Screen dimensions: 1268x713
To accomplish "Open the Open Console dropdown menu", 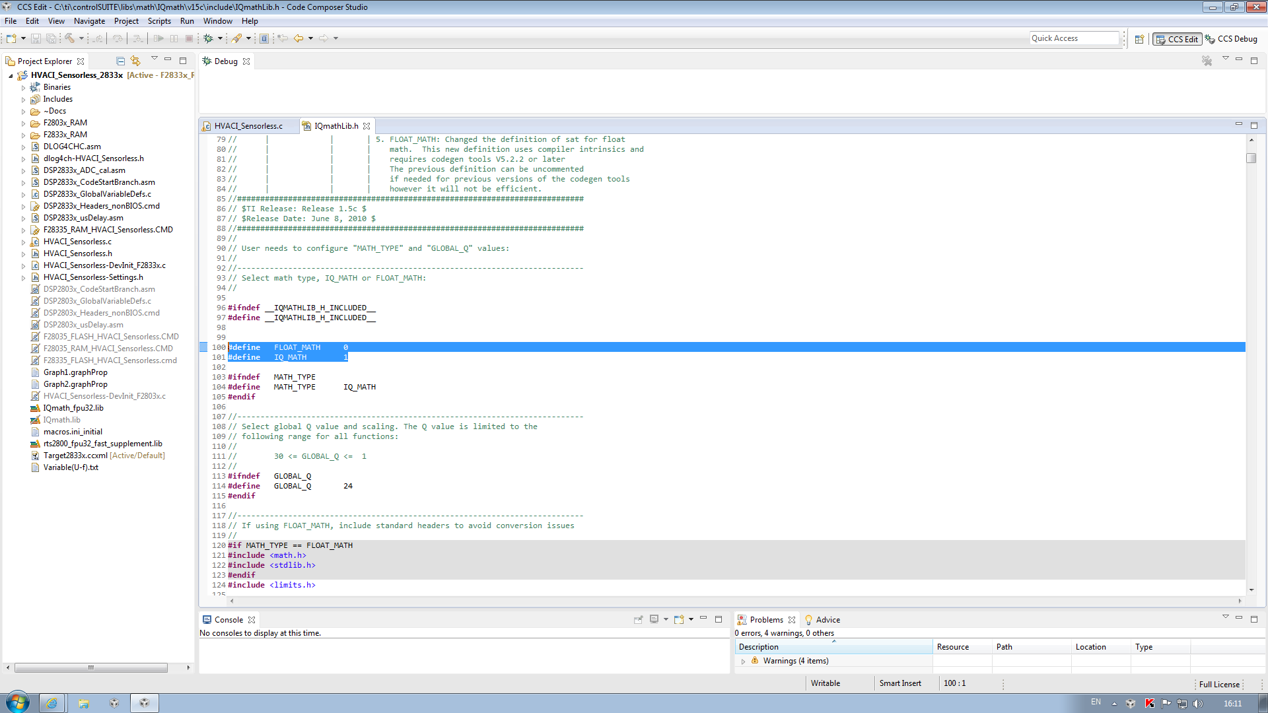I will (691, 619).
